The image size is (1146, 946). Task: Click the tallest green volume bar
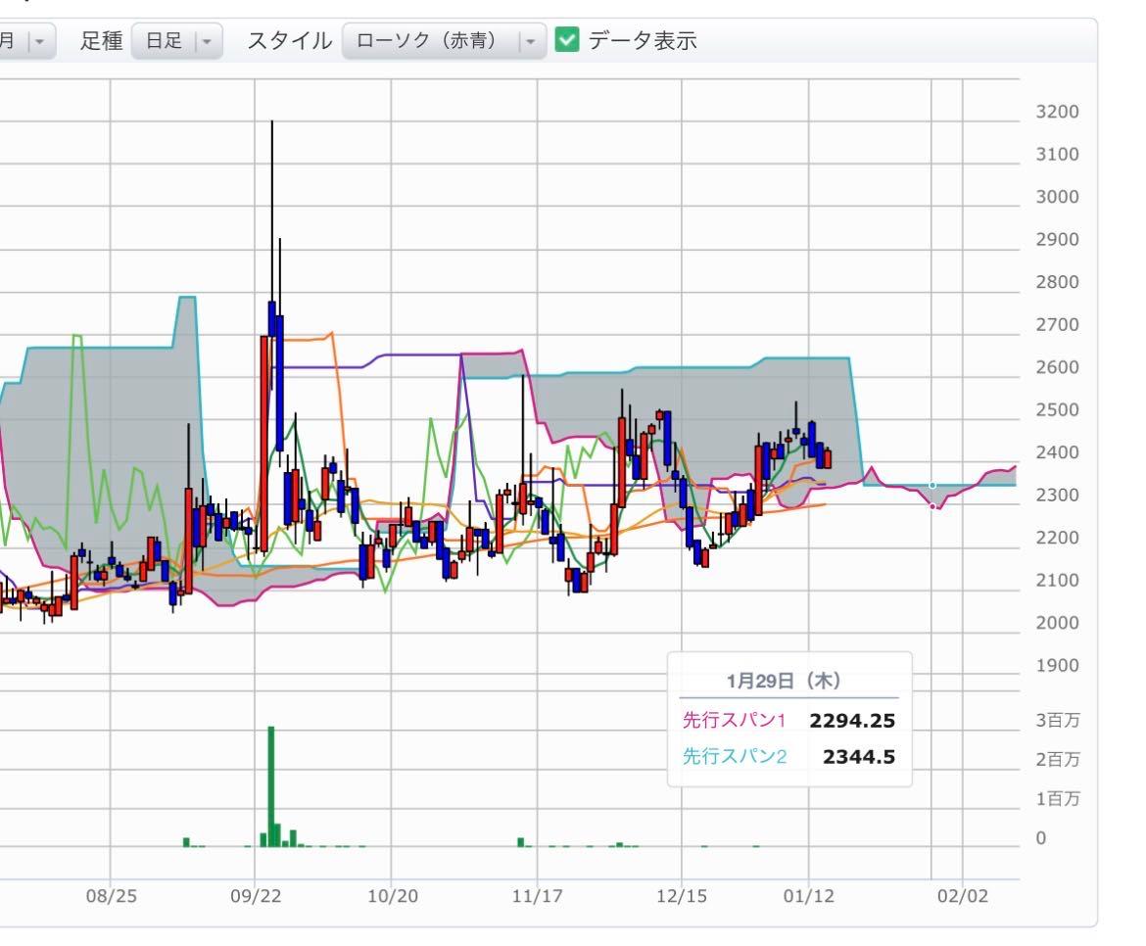[271, 785]
